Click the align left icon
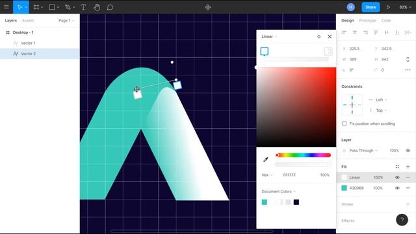Image resolution: width=416 pixels, height=234 pixels. coord(344,32)
